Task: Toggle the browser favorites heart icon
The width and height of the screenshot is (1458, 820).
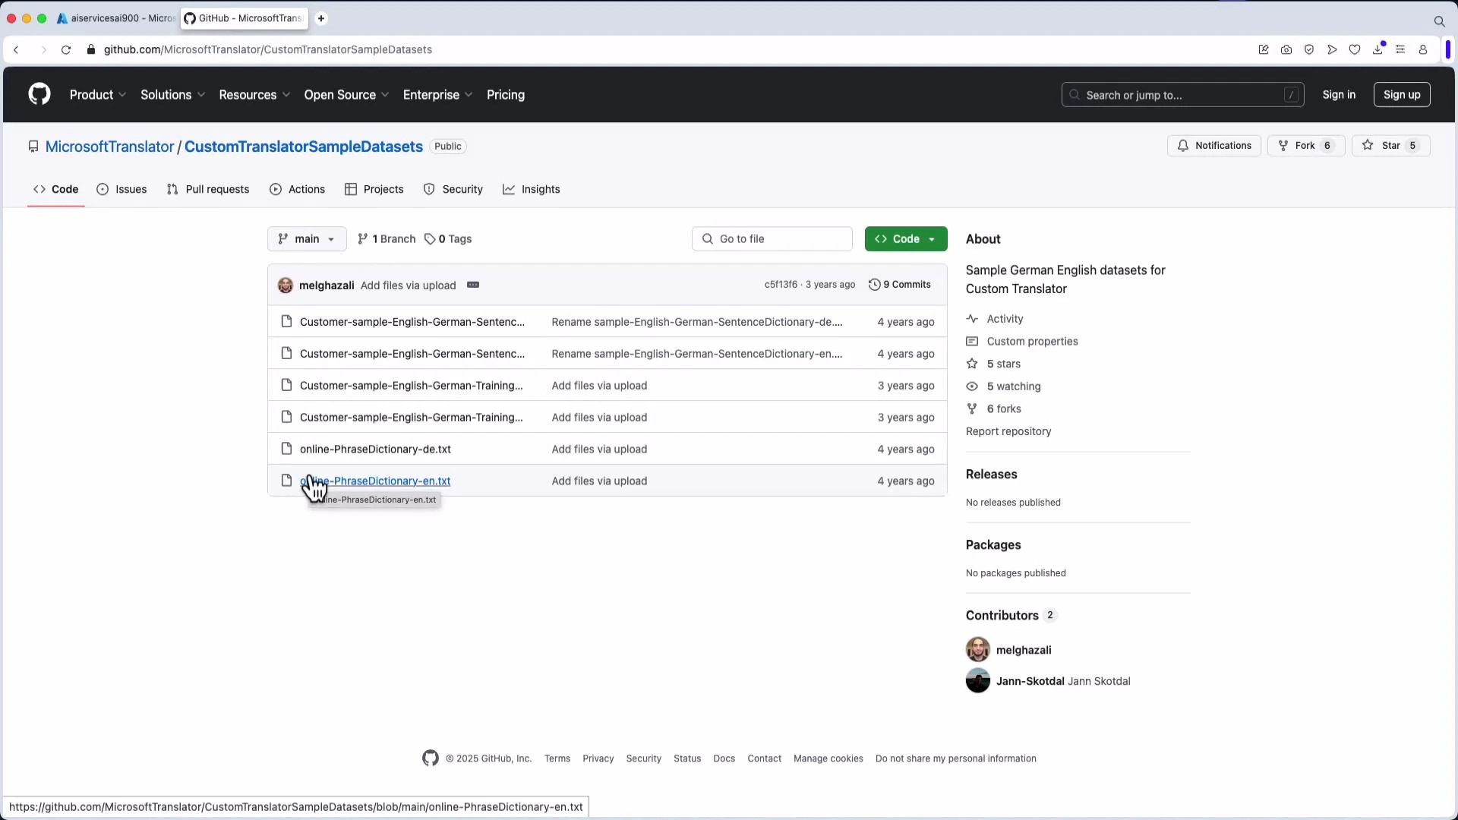Action: pyautogui.click(x=1355, y=49)
